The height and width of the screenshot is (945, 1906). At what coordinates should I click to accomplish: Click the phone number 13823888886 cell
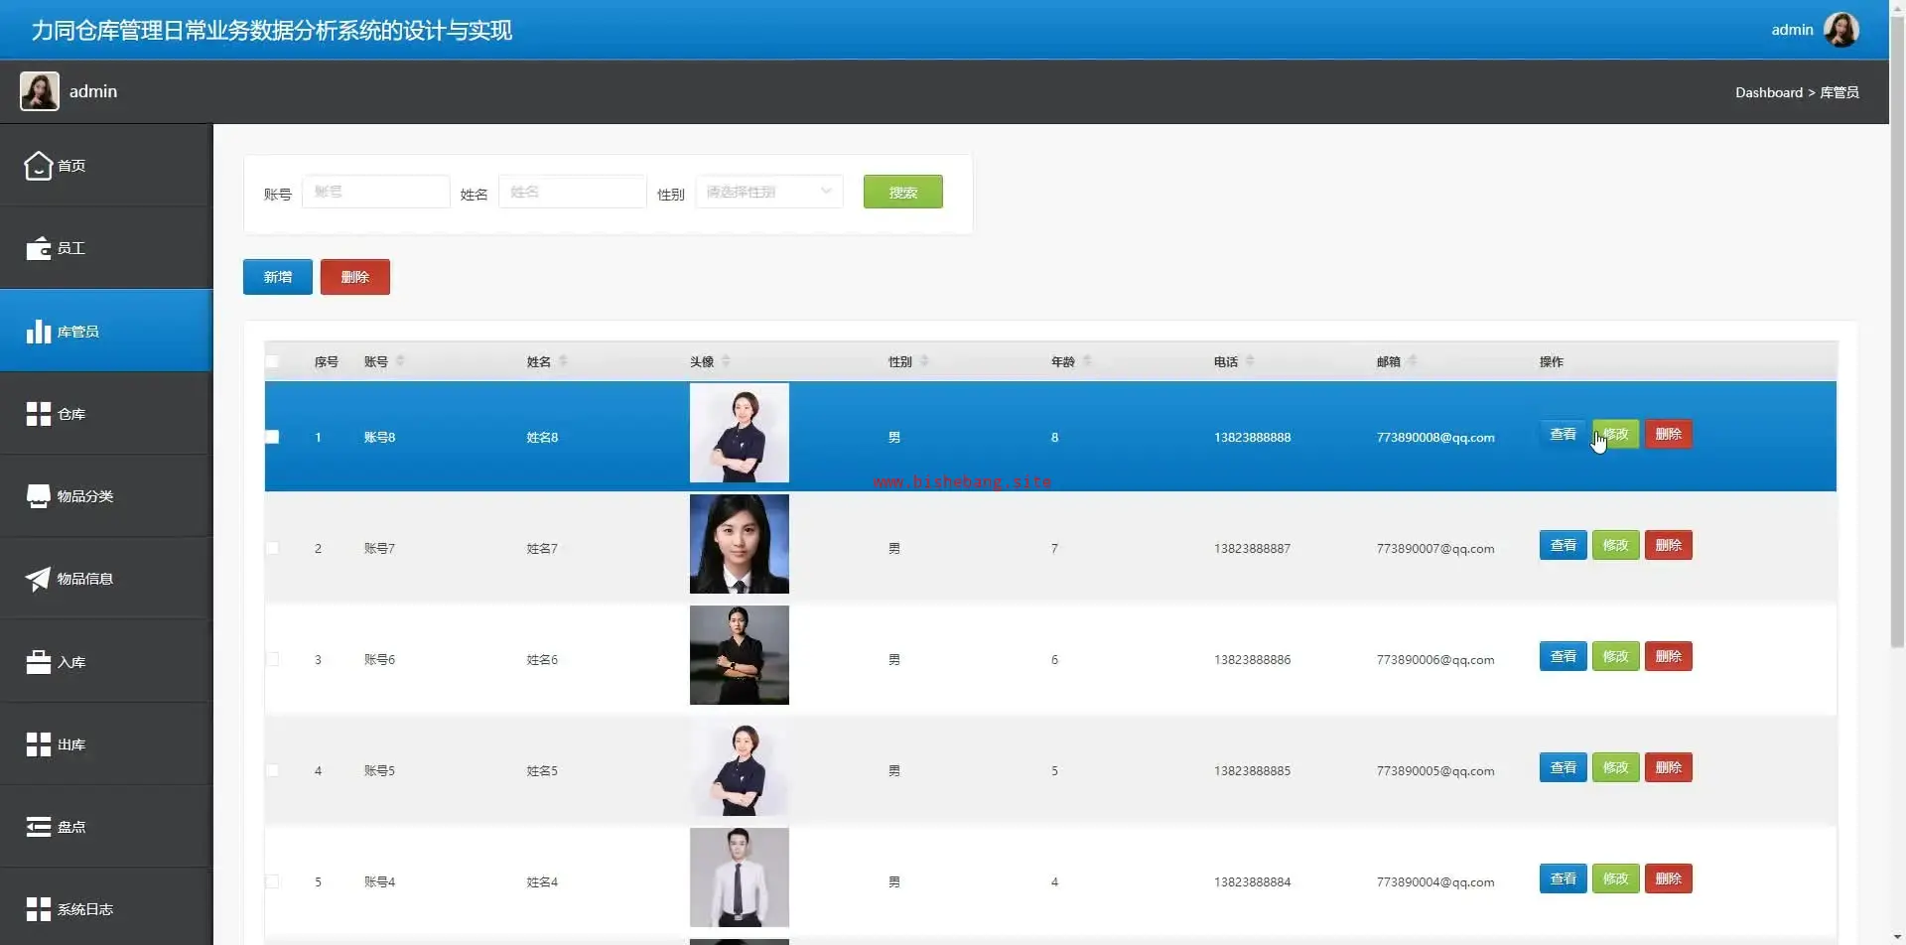(x=1253, y=659)
